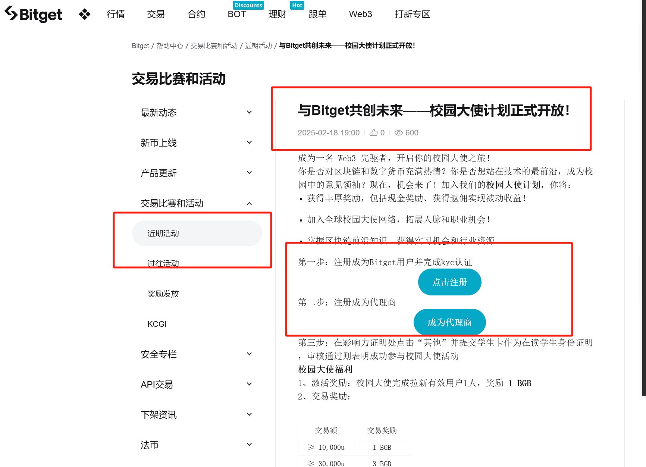Open the Web3 menu
646x467 pixels.
pyautogui.click(x=361, y=14)
